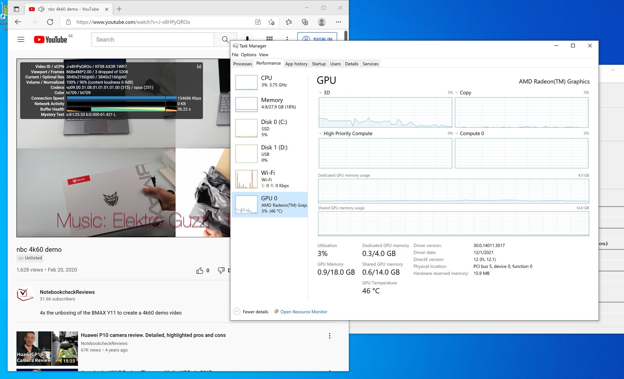624x379 pixels.
Task: Select the CPU performance entry
Action: pyautogui.click(x=270, y=82)
